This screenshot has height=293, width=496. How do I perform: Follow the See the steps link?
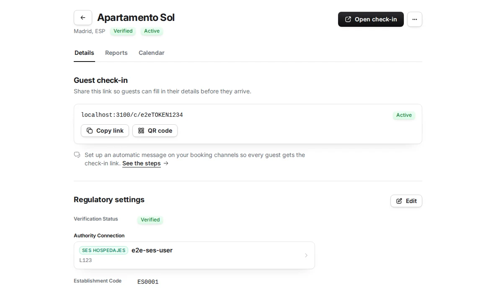[x=142, y=163]
